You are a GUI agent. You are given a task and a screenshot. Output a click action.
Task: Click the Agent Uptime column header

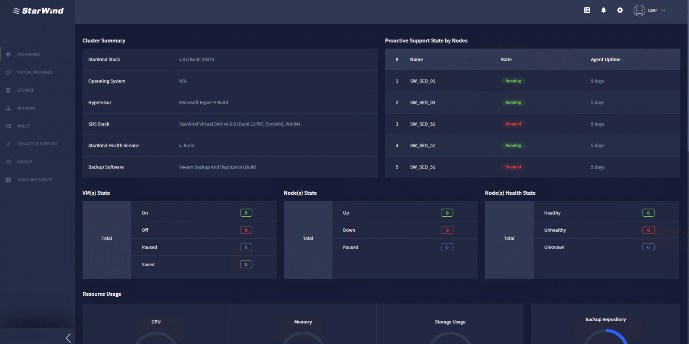coord(605,59)
